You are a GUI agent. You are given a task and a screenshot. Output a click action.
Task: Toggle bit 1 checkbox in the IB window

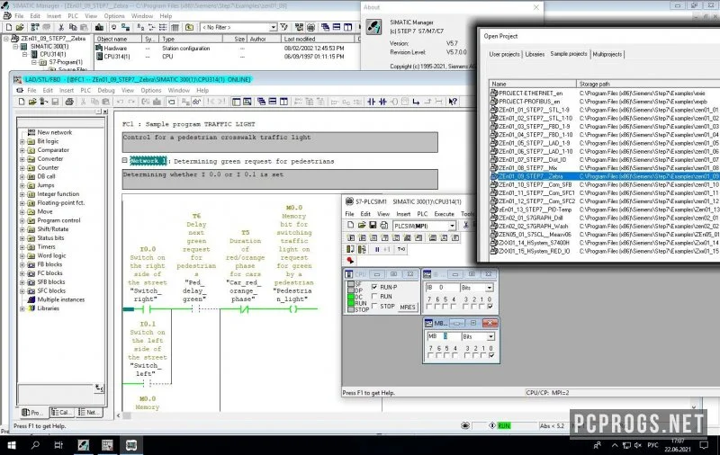482,307
